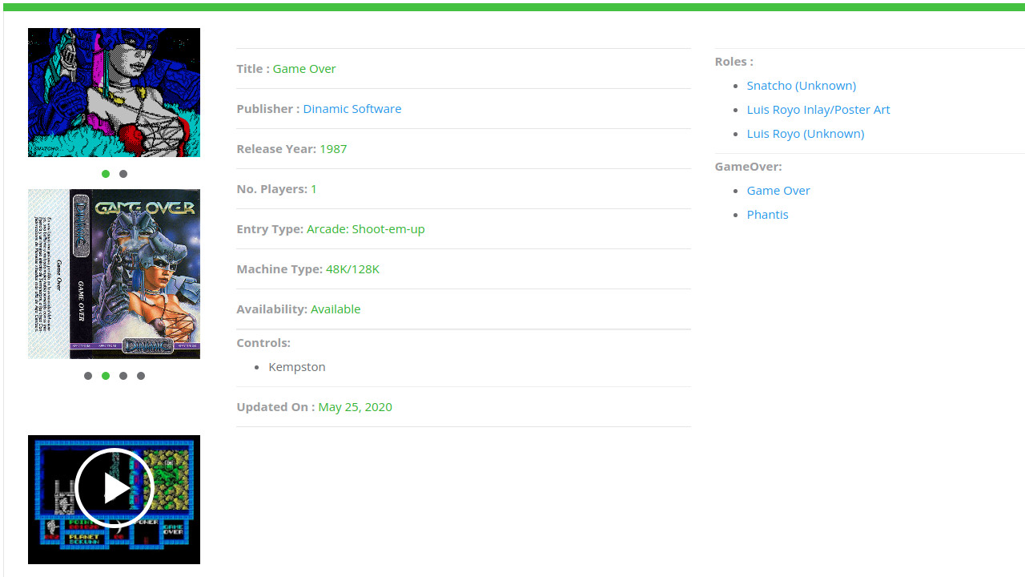This screenshot has width=1025, height=577.
Task: Select first dot of inlay cover carousel
Action: click(88, 376)
